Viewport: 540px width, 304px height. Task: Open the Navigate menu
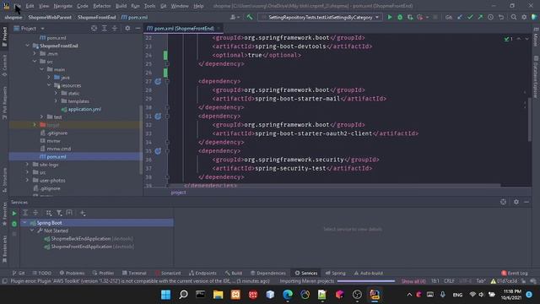(x=63, y=6)
